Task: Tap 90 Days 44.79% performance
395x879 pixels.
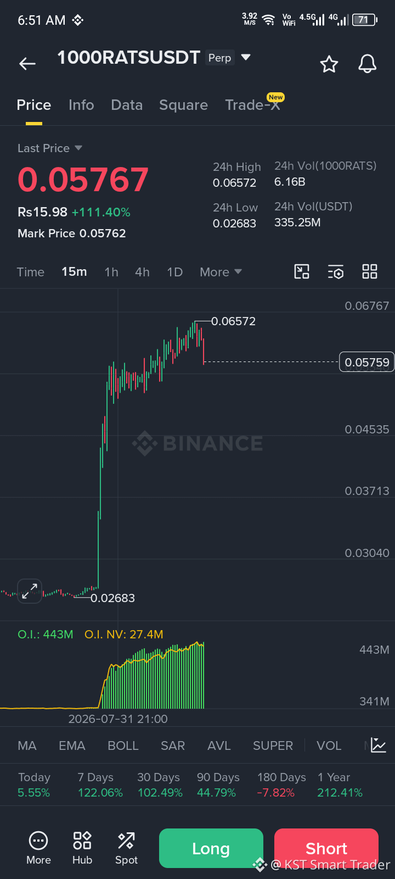Action: point(218,785)
